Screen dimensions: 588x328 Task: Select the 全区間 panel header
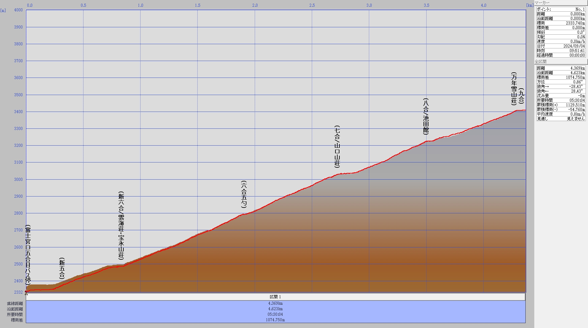tap(541, 62)
